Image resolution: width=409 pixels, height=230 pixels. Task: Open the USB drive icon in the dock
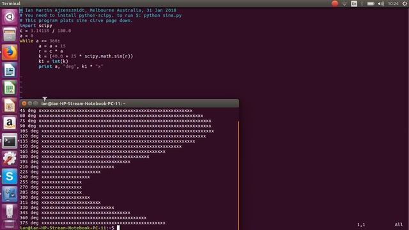tap(10, 211)
